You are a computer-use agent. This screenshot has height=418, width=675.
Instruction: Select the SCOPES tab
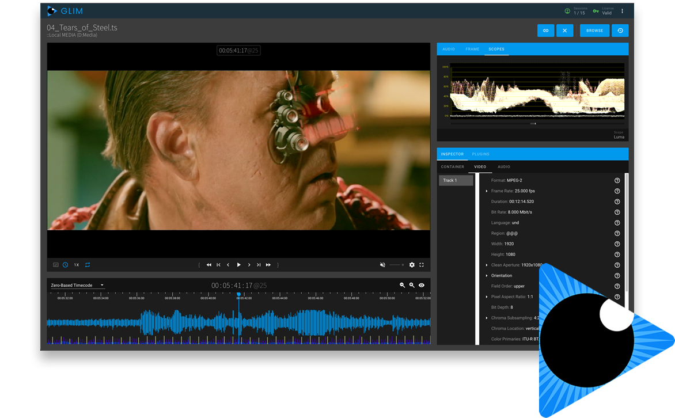click(x=496, y=49)
